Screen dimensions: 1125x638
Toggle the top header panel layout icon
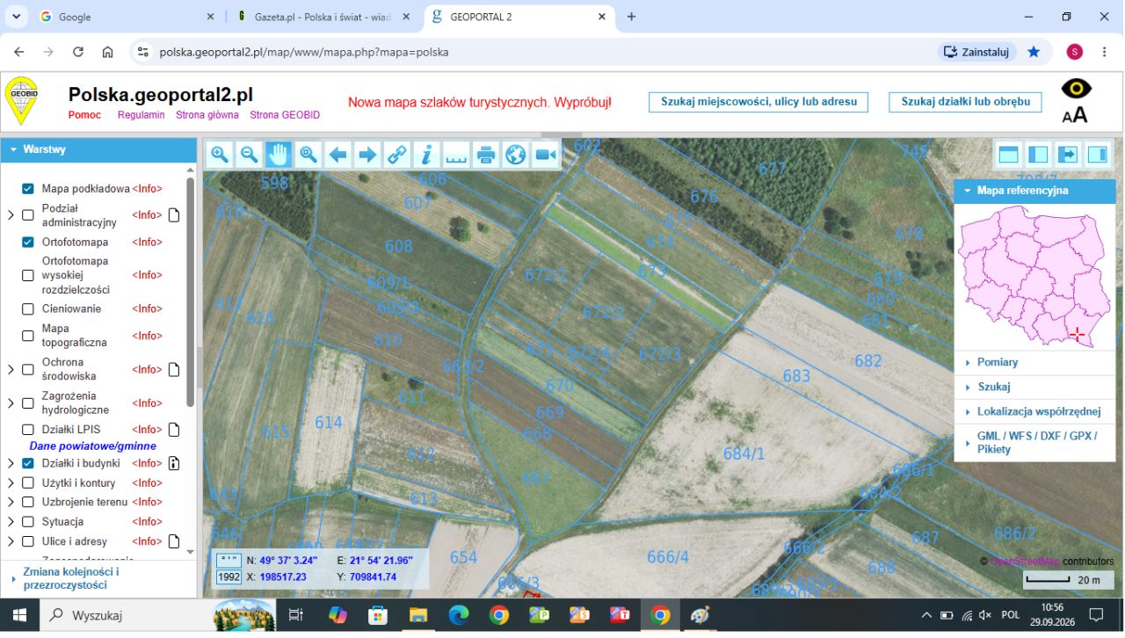pos(1008,155)
